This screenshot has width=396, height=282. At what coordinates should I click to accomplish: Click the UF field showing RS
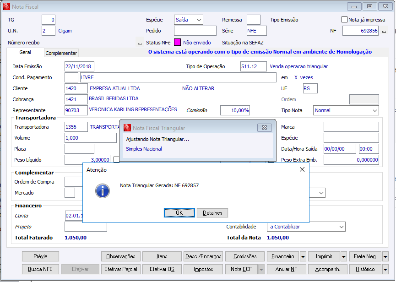310,89
